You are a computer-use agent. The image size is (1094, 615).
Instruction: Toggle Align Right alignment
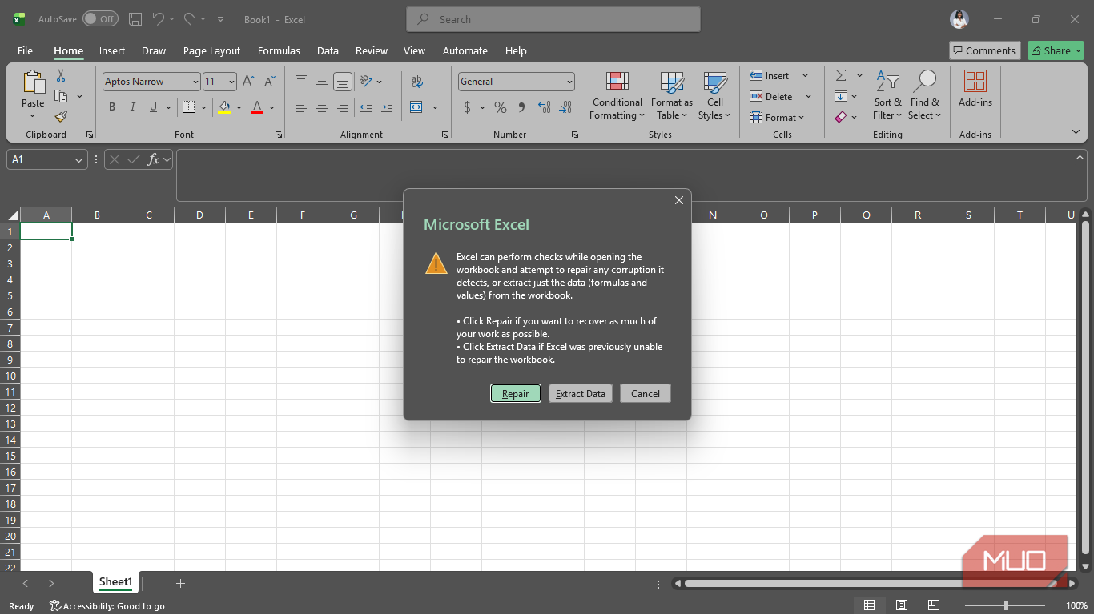coord(343,107)
